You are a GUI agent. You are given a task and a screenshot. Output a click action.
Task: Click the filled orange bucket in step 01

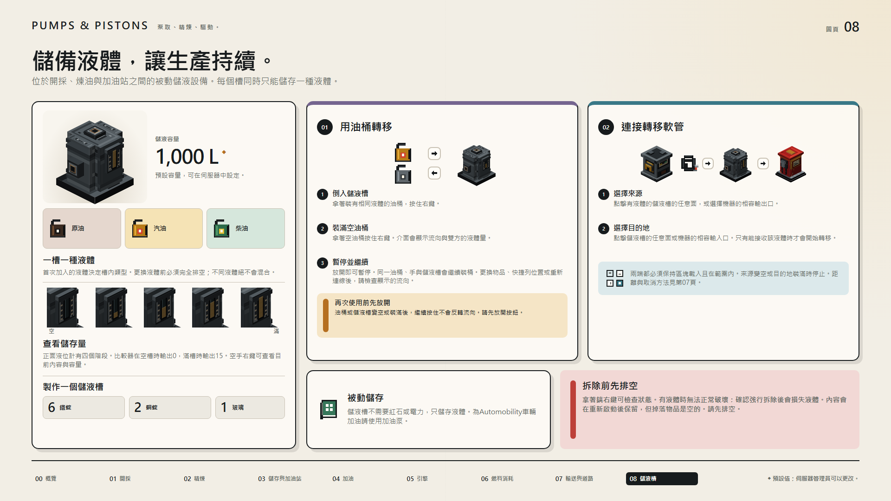[x=403, y=152]
